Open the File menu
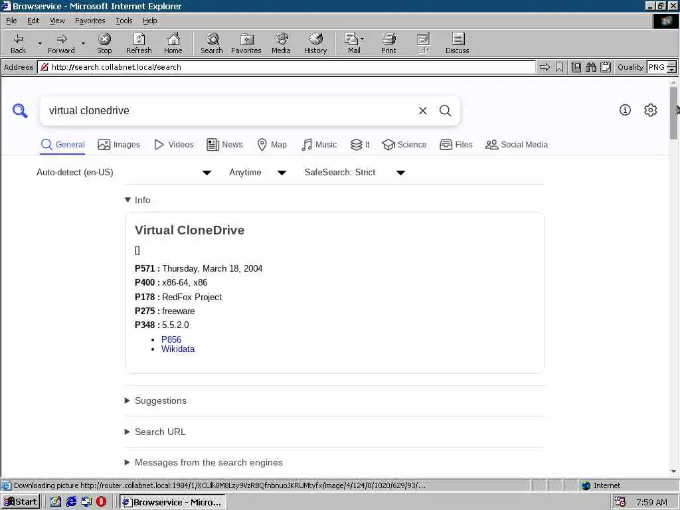 (x=11, y=21)
